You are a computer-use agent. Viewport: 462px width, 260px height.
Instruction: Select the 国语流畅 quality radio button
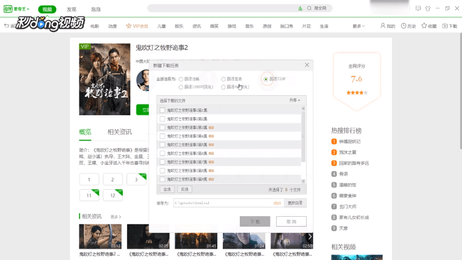181,80
